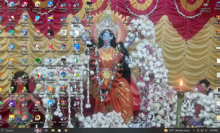
Task: Select the SigmaPlus desktop shortcut
Action: point(50,89)
